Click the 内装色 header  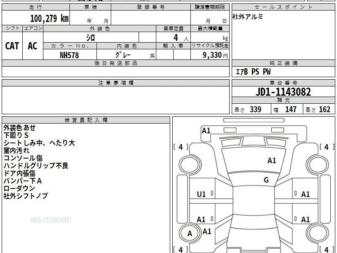[x=127, y=46]
